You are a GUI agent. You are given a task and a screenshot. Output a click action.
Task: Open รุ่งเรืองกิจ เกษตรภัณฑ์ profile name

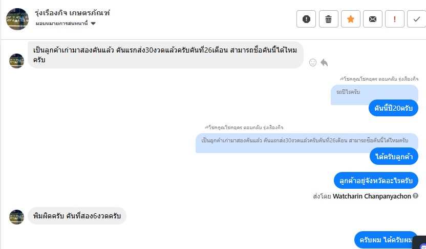[72, 13]
